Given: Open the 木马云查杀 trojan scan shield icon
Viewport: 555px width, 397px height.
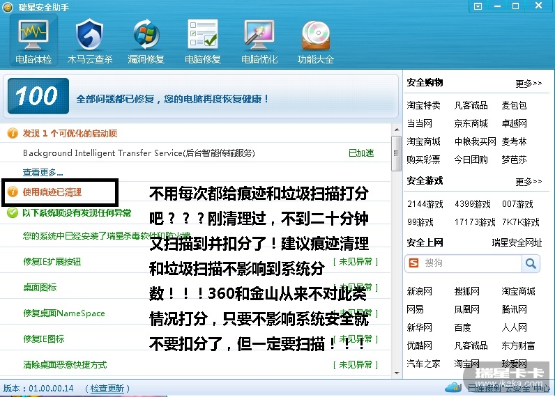Looking at the screenshot, I should 90,42.
